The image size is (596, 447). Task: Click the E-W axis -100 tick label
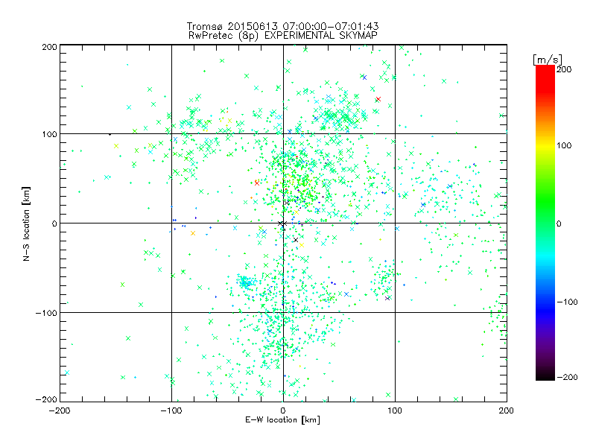171,410
